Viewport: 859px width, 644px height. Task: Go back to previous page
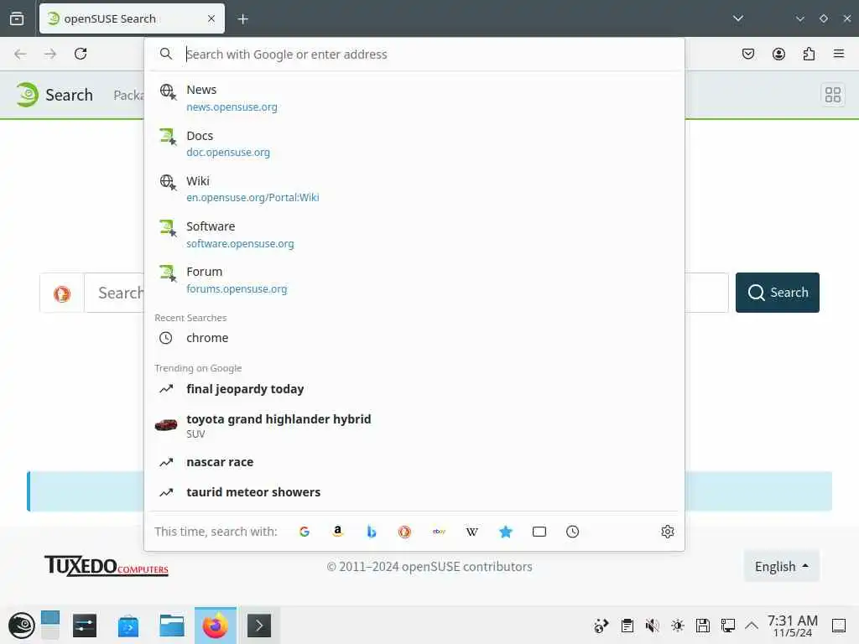click(20, 54)
